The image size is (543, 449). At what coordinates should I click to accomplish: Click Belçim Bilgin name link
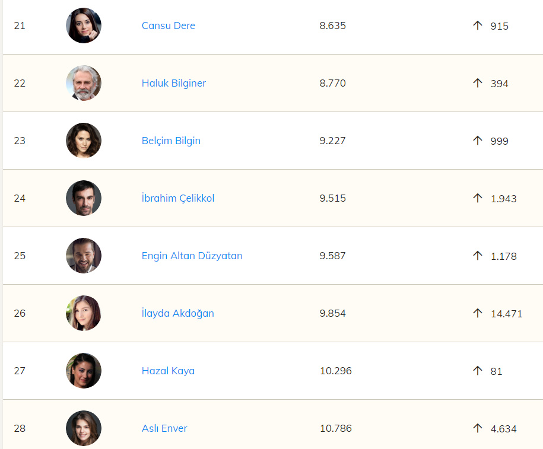point(171,141)
